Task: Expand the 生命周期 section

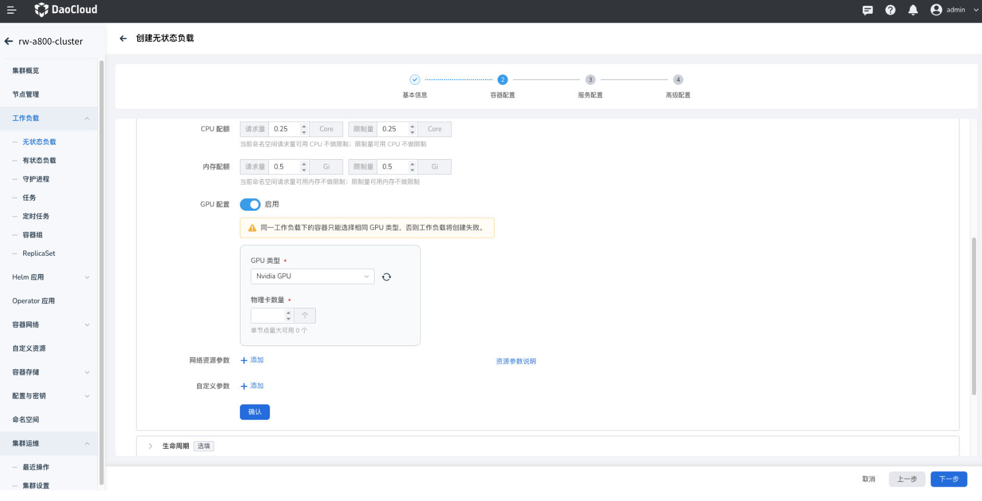Action: (151, 446)
